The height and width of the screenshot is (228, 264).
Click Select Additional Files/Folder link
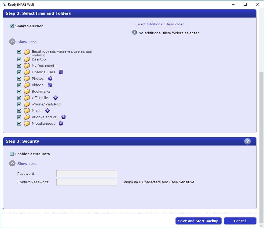[159, 24]
